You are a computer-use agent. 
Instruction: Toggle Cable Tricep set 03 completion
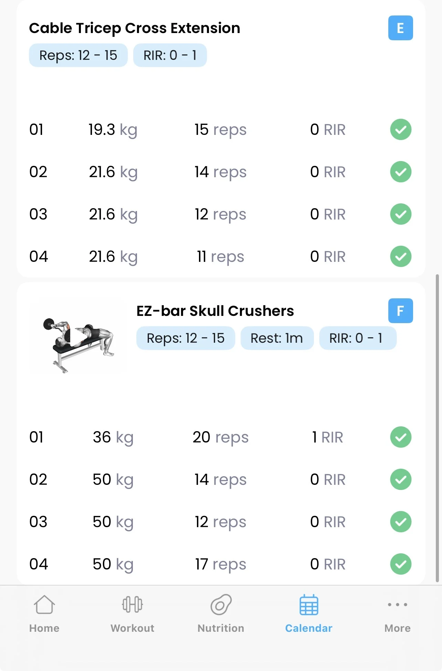[x=401, y=214]
